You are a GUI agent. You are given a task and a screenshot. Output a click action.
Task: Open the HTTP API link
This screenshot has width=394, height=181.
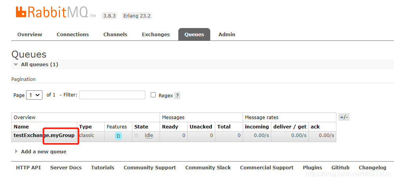click(28, 168)
